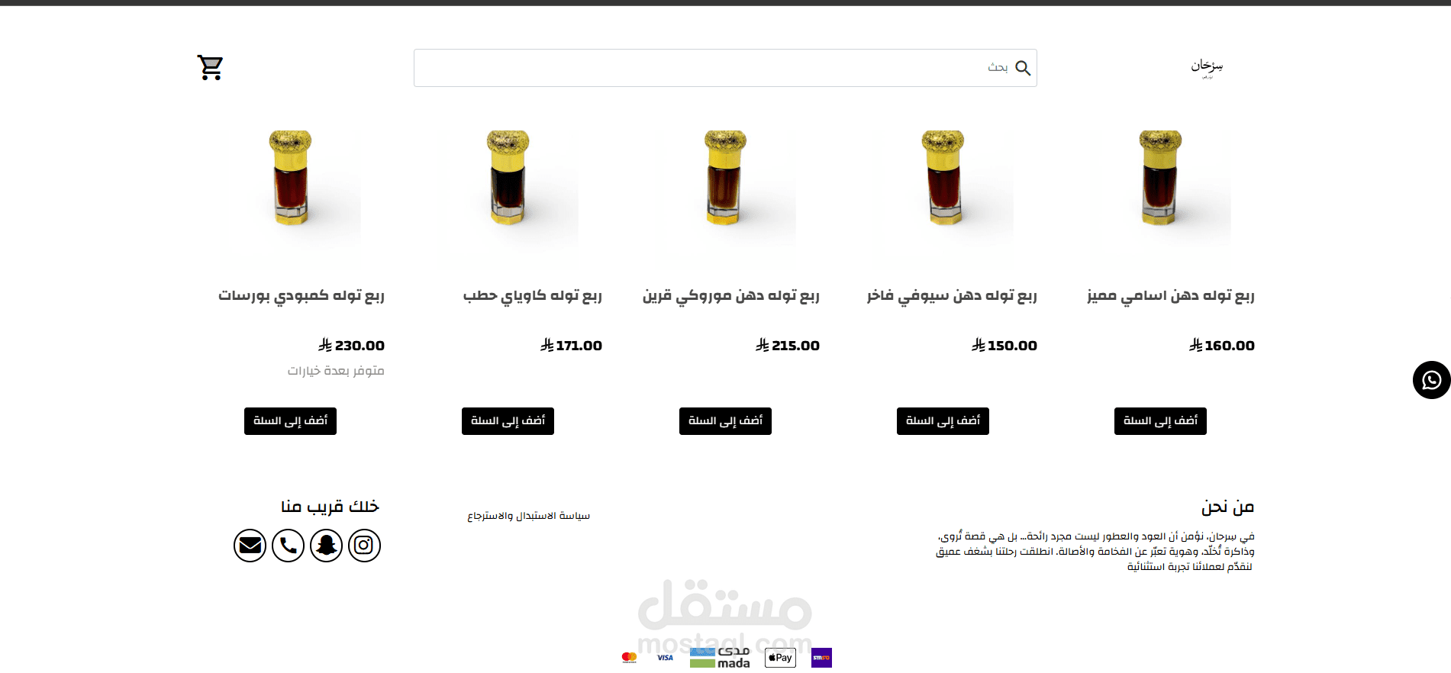Open the shopping cart icon
Image resolution: width=1451 pixels, height=673 pixels.
[210, 67]
